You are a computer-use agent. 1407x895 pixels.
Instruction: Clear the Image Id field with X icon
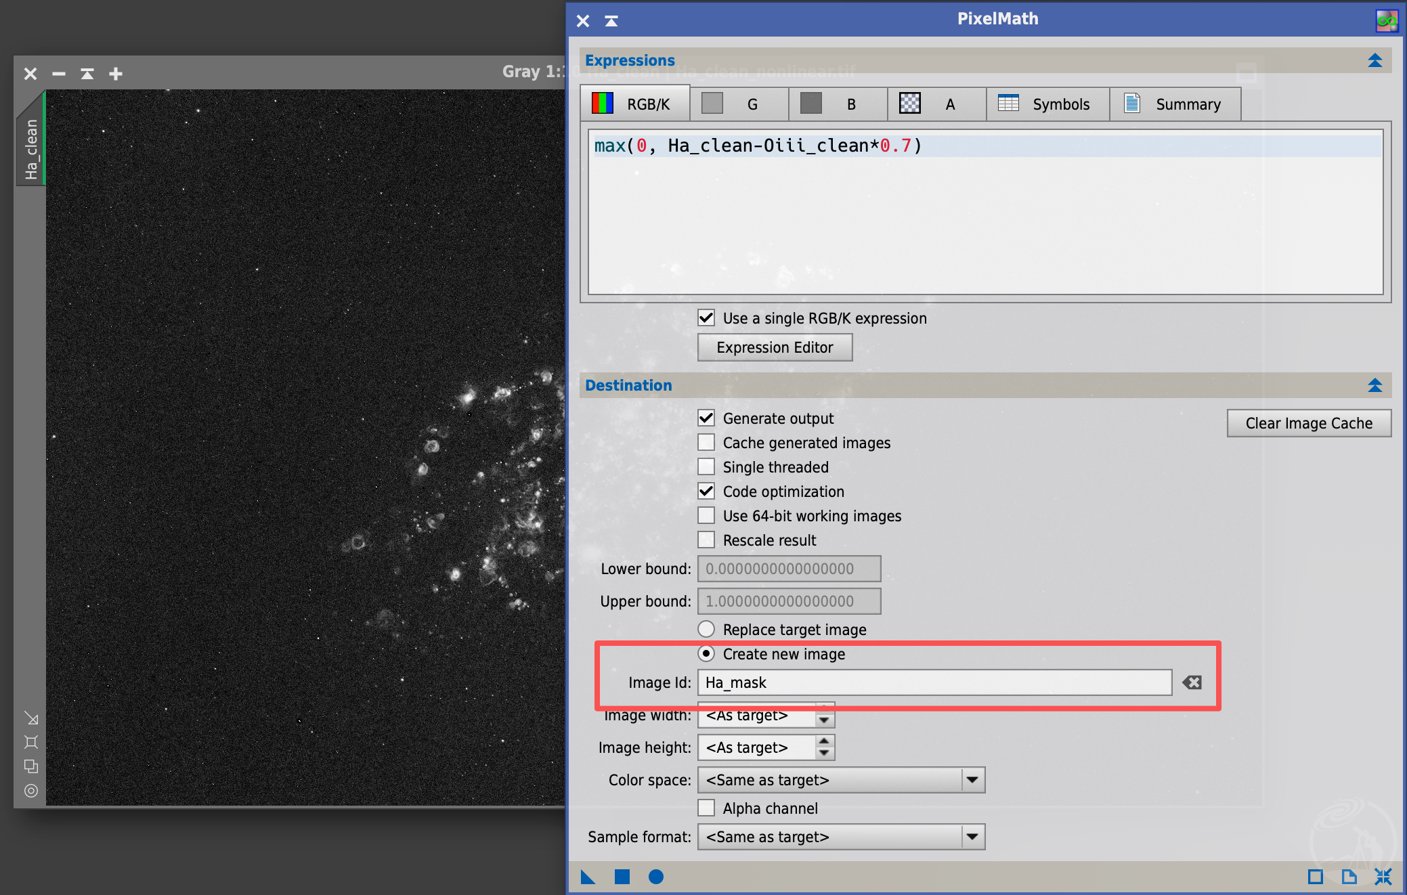pyautogui.click(x=1192, y=682)
